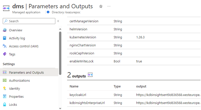Click the sidebar scrollbar thumb

(60, 53)
